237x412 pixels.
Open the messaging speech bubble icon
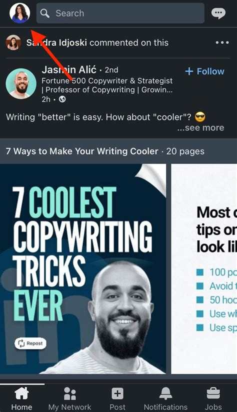click(x=218, y=13)
